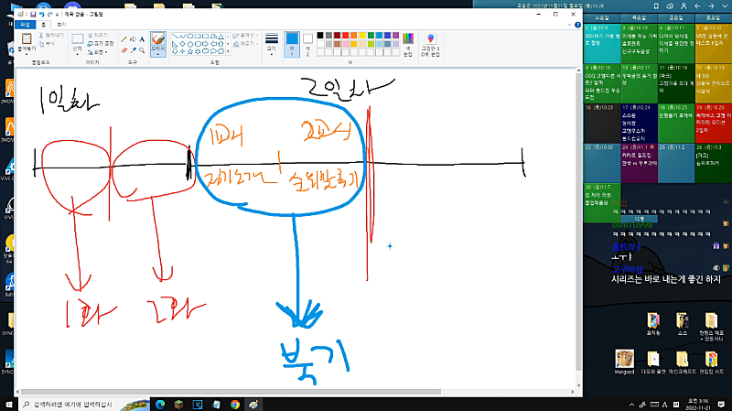Click the taskbar search box

click(84, 405)
